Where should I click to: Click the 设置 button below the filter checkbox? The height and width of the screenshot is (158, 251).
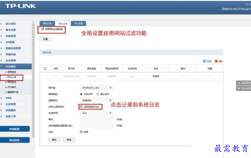tap(46, 39)
